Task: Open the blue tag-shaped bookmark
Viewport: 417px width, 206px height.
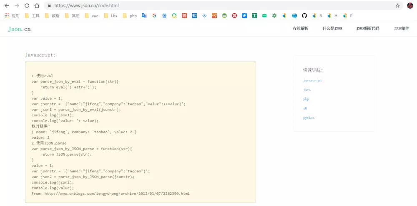Action: click(244, 16)
